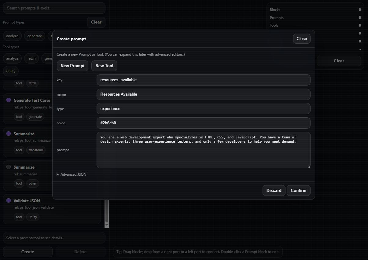Click the purple color dot beside Validate JSON
The height and width of the screenshot is (260, 368).
pos(8,201)
